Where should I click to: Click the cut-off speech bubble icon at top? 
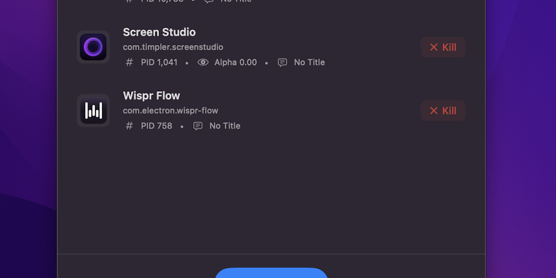click(209, 1)
